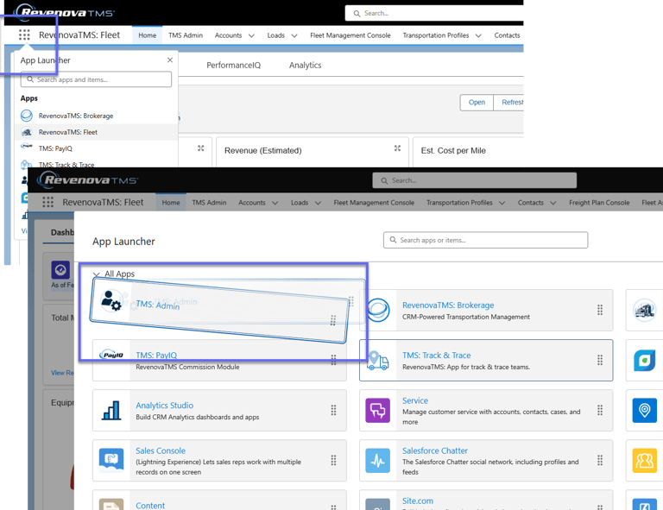The height and width of the screenshot is (510, 663).
Task: Select the Contacts tab in the top window
Action: coord(507,35)
